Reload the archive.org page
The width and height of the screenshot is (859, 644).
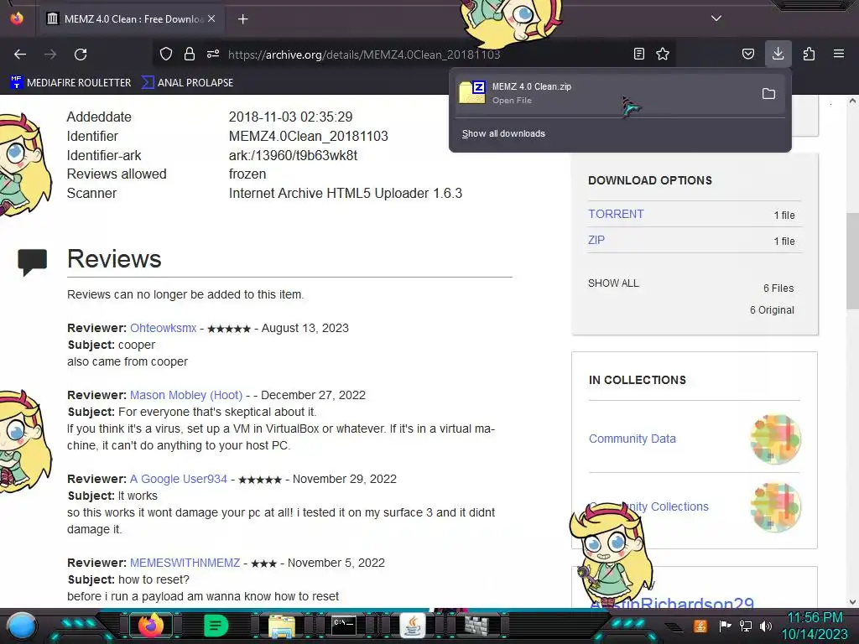pyautogui.click(x=81, y=55)
